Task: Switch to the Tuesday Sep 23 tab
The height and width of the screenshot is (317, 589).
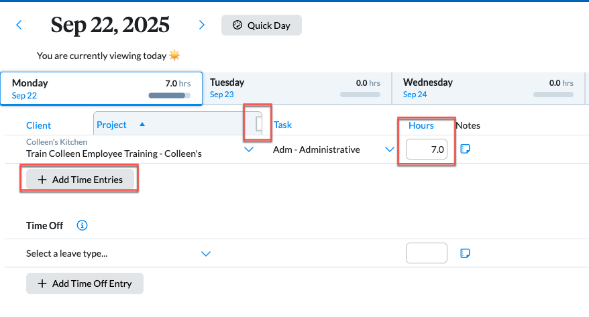Action: point(294,88)
